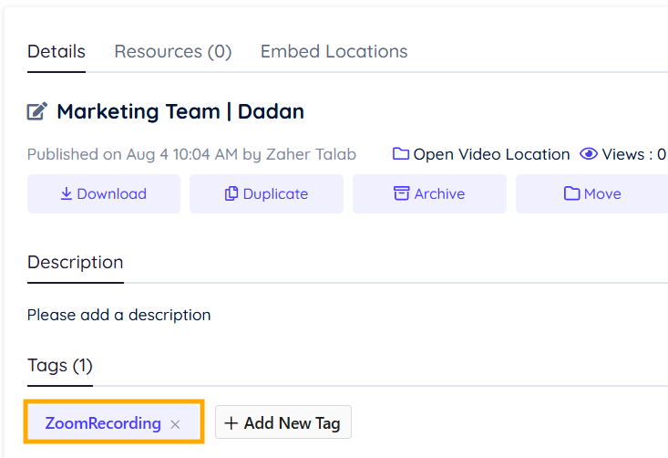Viewport: 668px width, 458px height.
Task: Remove the ZoomRecording tag with its X
Action: pyautogui.click(x=176, y=424)
